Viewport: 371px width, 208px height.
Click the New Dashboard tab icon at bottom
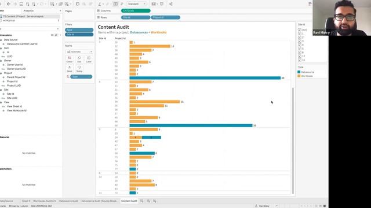pos(148,201)
